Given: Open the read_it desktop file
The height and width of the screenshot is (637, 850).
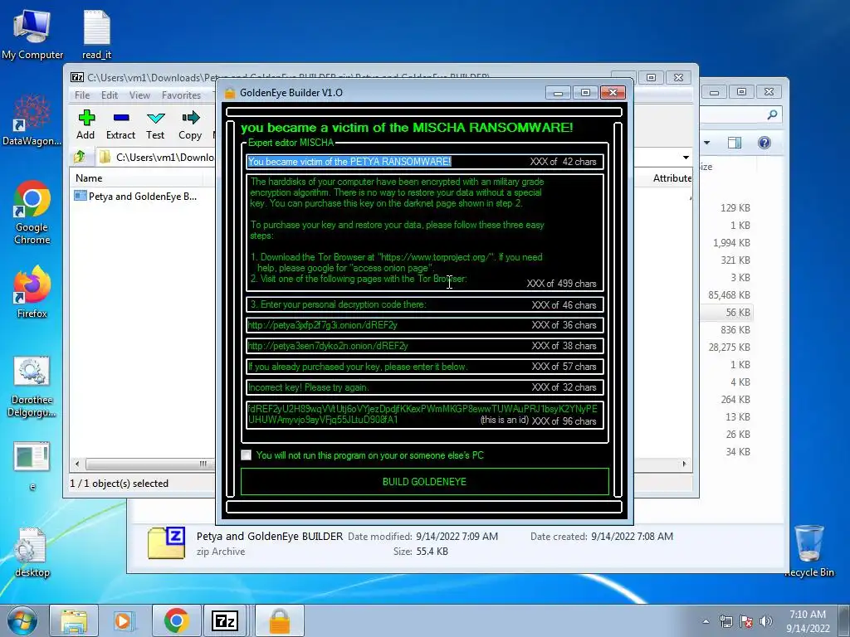Looking at the screenshot, I should coord(97,35).
